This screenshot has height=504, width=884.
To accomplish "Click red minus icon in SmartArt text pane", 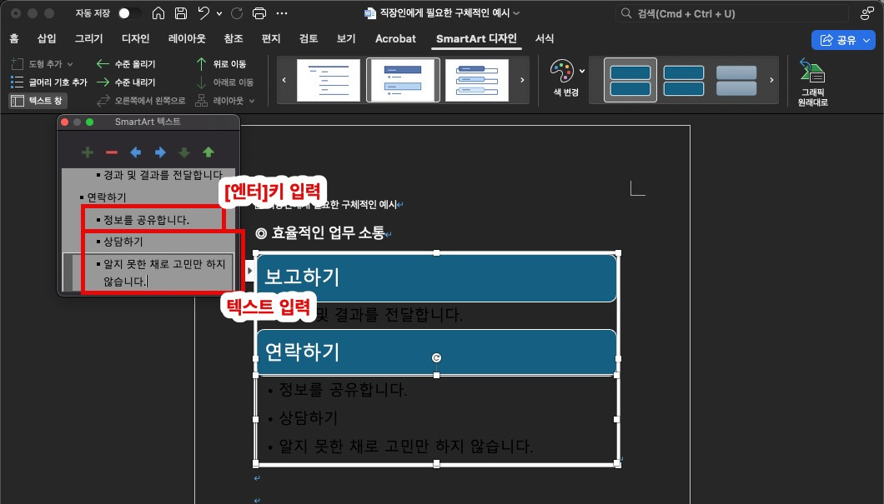I will tap(112, 152).
